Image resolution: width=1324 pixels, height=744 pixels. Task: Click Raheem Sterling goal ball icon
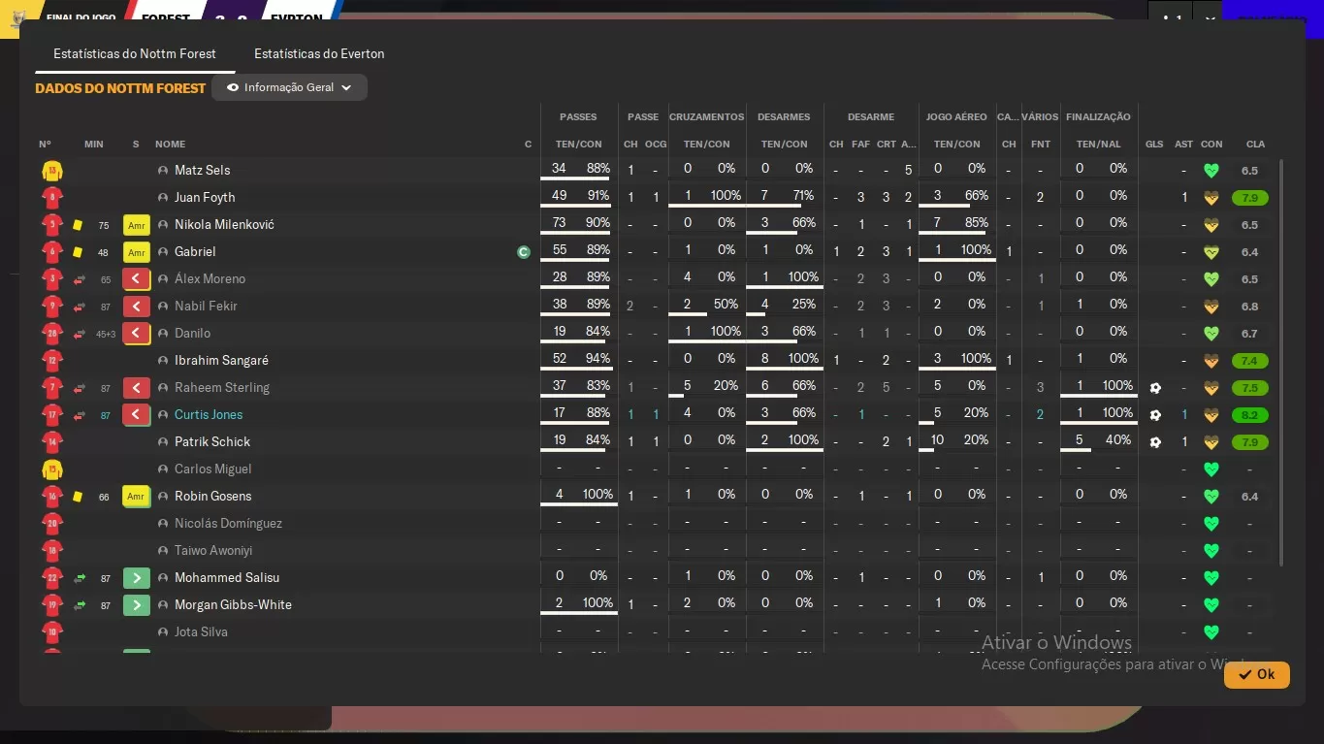click(1154, 388)
